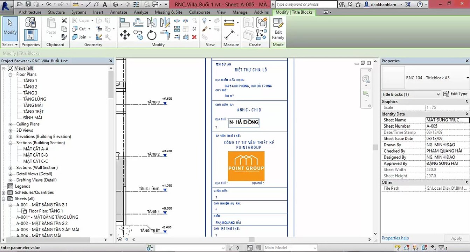Select the Array tool

click(x=177, y=29)
